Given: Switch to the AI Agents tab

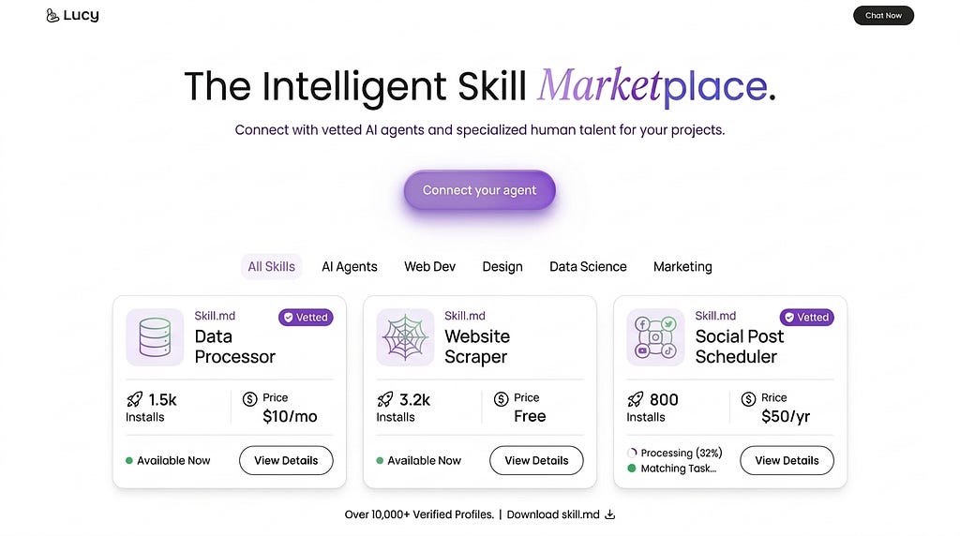Looking at the screenshot, I should 350,267.
